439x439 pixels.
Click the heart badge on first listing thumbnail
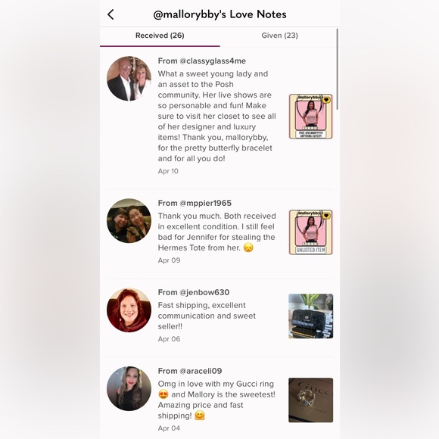(x=326, y=100)
